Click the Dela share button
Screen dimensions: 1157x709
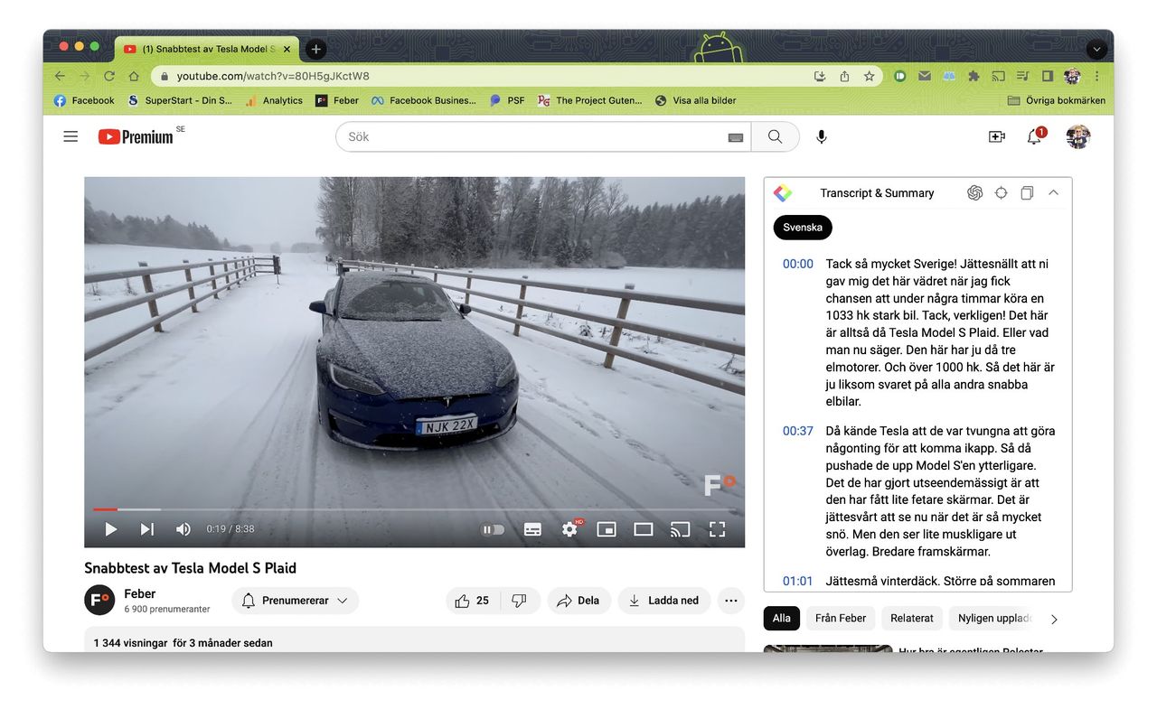pyautogui.click(x=578, y=600)
